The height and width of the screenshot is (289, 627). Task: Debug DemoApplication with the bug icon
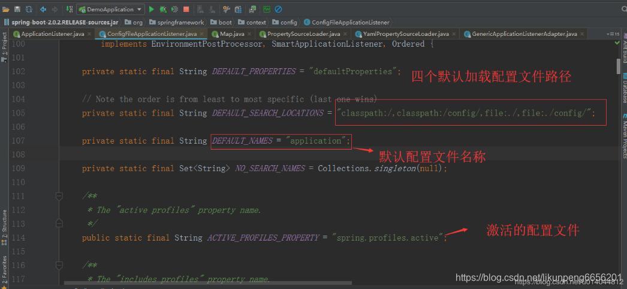tap(163, 9)
